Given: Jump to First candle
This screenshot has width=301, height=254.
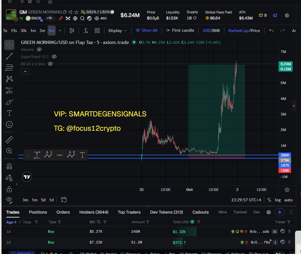Looking at the screenshot, I should [180, 30].
